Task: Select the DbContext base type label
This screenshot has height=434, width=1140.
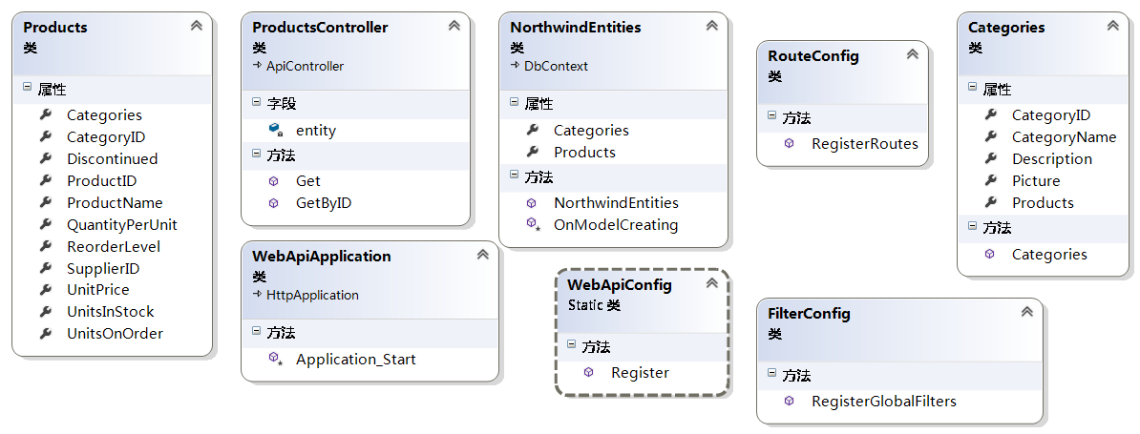Action: click(x=557, y=66)
